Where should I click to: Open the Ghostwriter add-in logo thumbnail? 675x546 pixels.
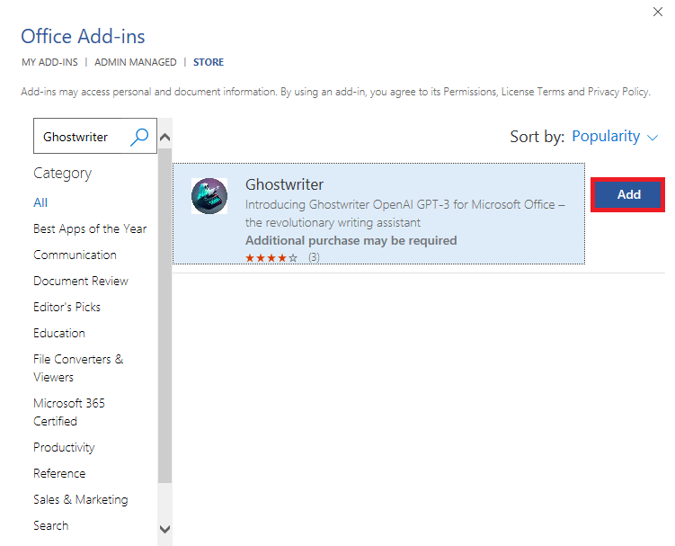point(209,196)
